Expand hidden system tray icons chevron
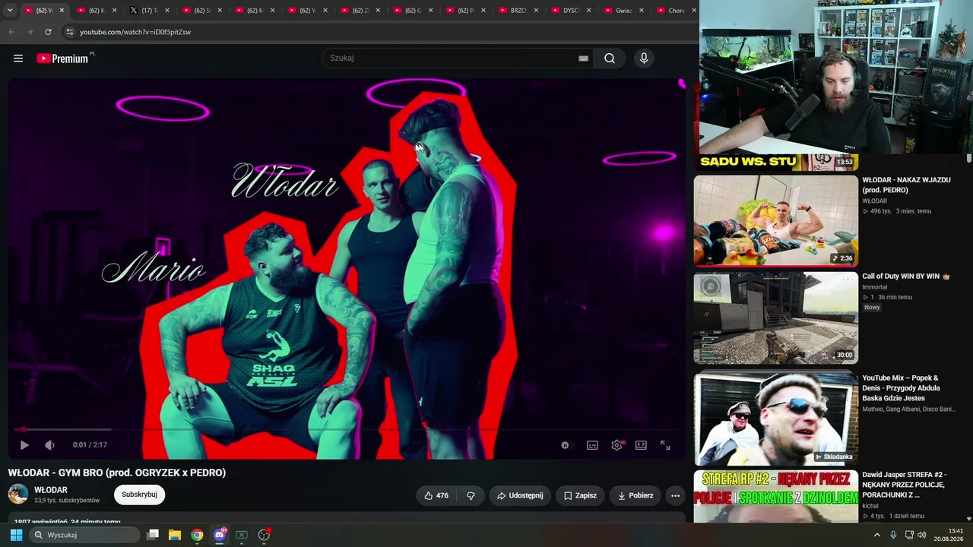This screenshot has width=973, height=547. pos(877,535)
